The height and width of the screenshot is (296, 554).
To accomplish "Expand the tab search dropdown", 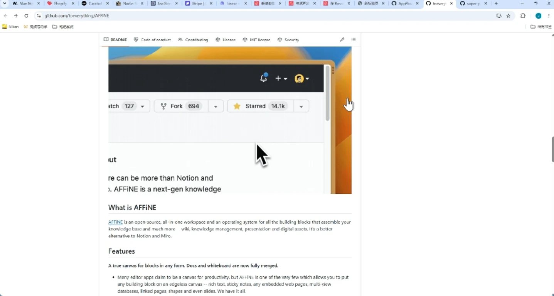I will 5,3.
